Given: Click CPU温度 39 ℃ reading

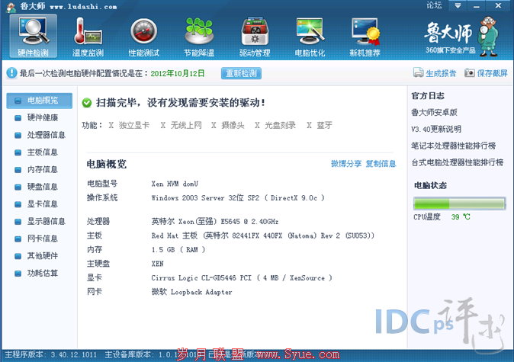Looking at the screenshot, I should point(442,217).
